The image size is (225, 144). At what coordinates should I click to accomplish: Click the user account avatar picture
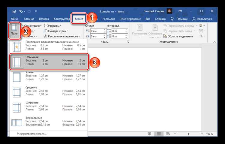tap(169, 11)
